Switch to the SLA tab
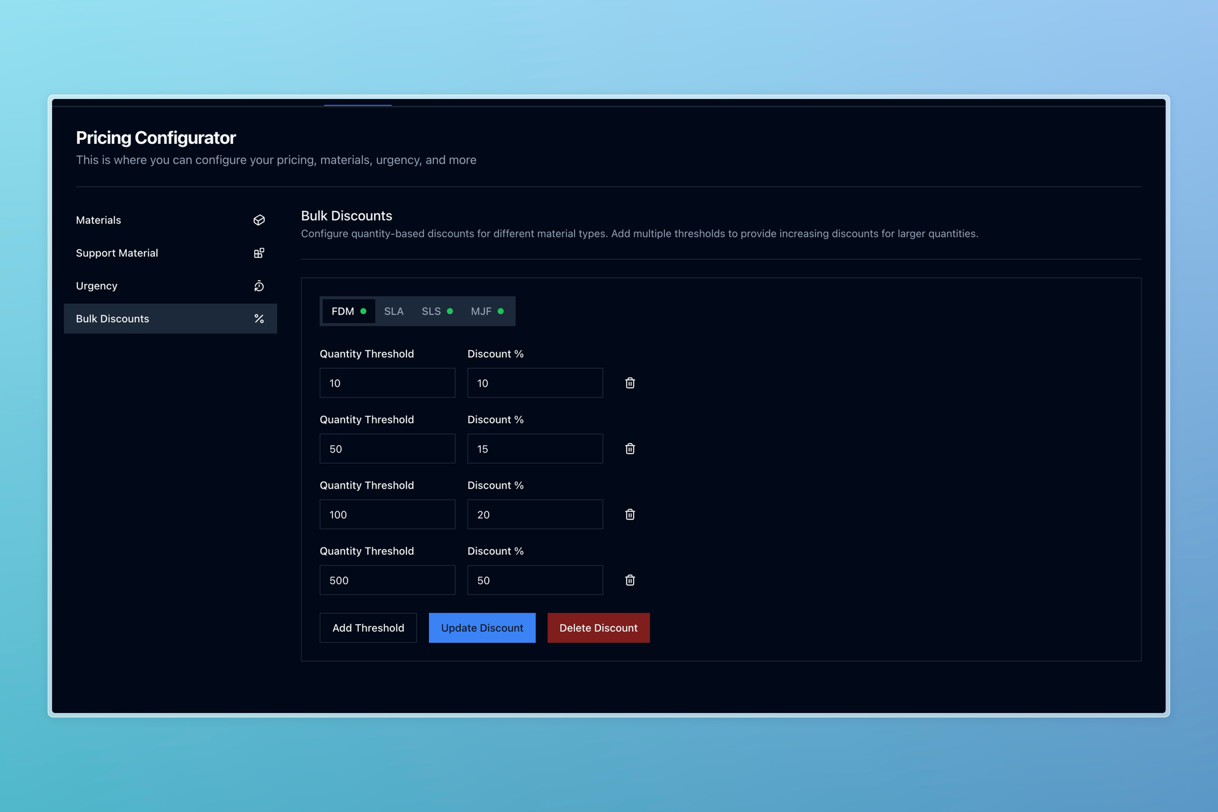The width and height of the screenshot is (1218, 812). click(x=393, y=311)
